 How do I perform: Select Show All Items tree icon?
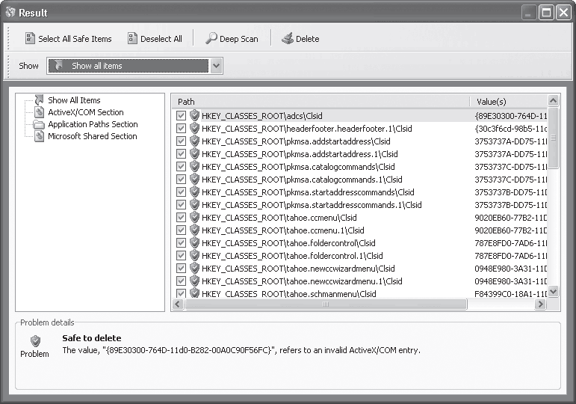[39, 100]
